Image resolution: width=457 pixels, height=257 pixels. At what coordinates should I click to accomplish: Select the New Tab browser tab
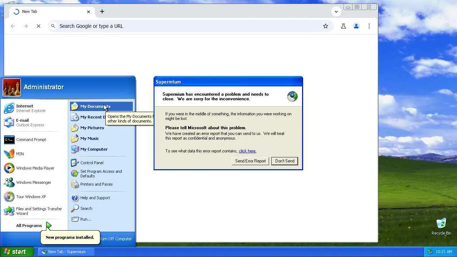click(x=52, y=11)
